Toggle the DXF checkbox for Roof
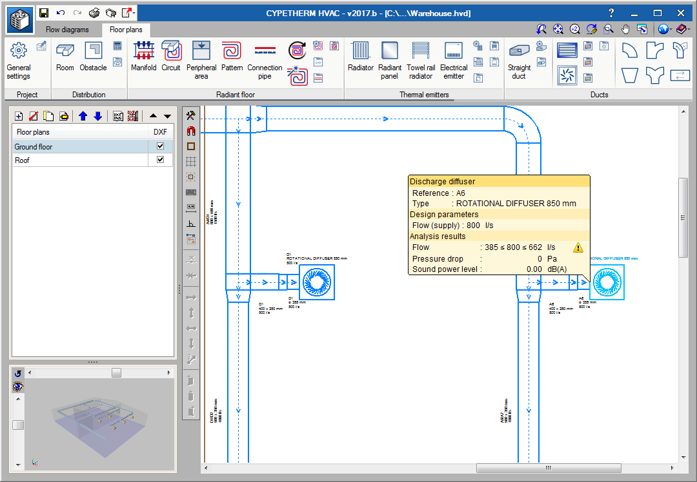 pos(160,160)
